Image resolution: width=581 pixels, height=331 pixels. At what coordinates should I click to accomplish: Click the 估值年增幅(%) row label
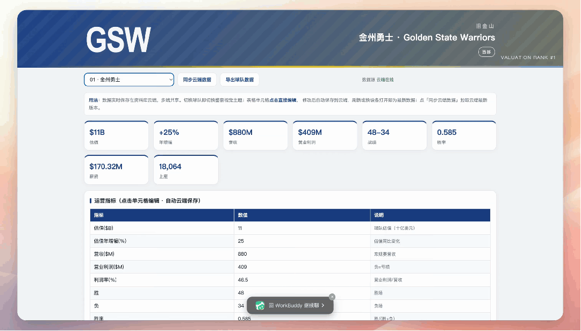pyautogui.click(x=162, y=241)
